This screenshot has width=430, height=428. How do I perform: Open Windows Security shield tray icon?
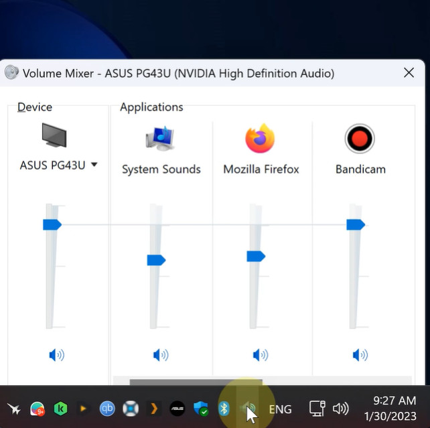201,409
